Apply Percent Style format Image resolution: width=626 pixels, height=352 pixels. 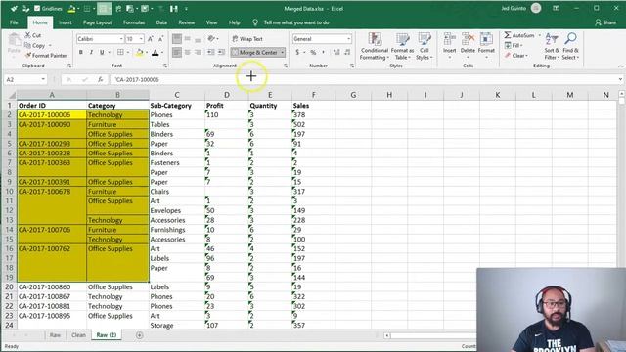pos(313,52)
